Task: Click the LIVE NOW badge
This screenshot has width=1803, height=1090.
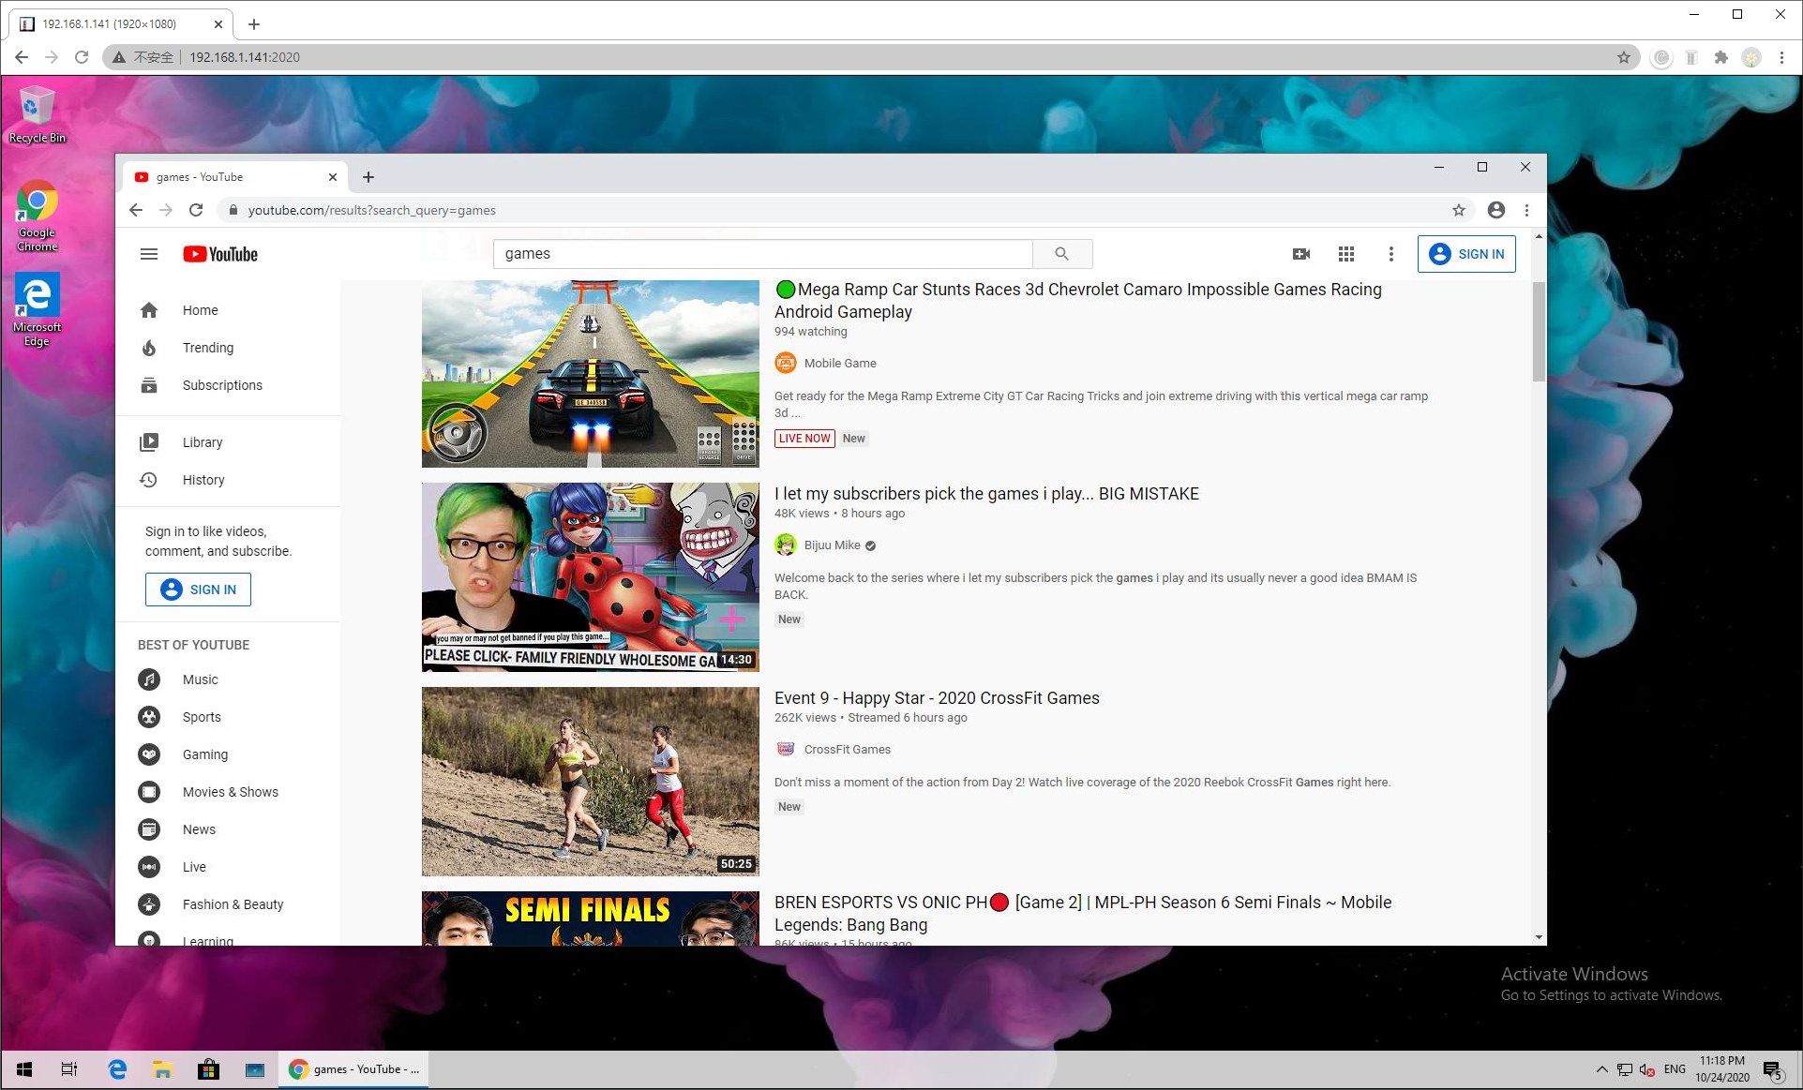Action: (804, 439)
